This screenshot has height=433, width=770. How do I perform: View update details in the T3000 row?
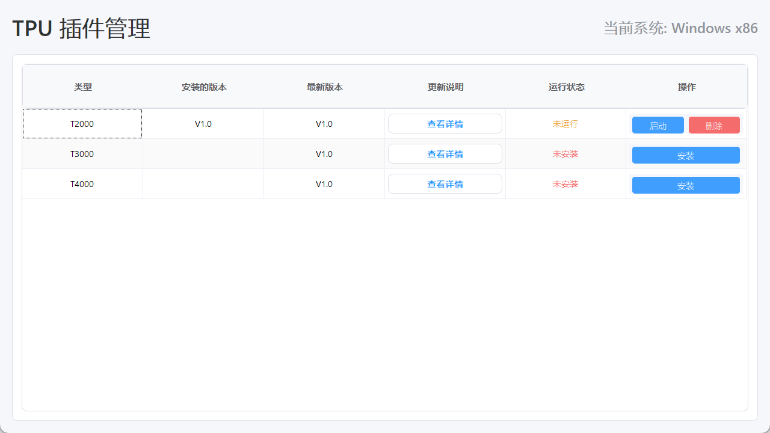tap(445, 154)
